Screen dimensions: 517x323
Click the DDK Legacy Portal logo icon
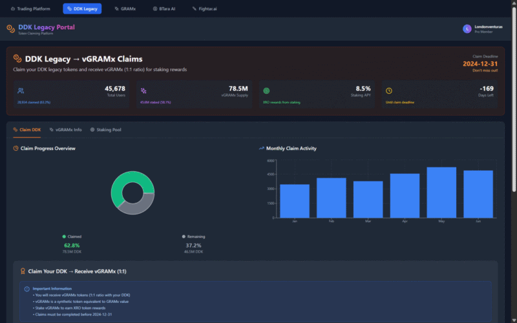click(x=10, y=28)
